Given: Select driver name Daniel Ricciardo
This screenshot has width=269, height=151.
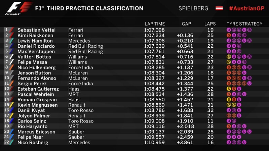Looking at the screenshot, I should [x=36, y=46].
